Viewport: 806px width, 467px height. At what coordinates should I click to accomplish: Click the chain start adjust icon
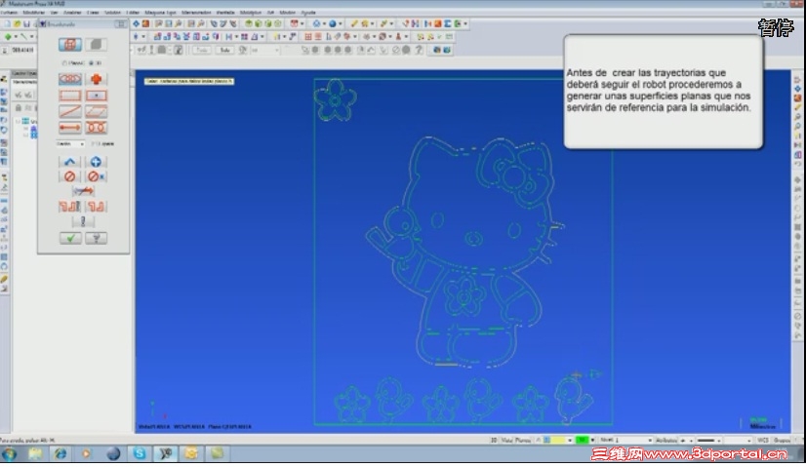(70, 207)
